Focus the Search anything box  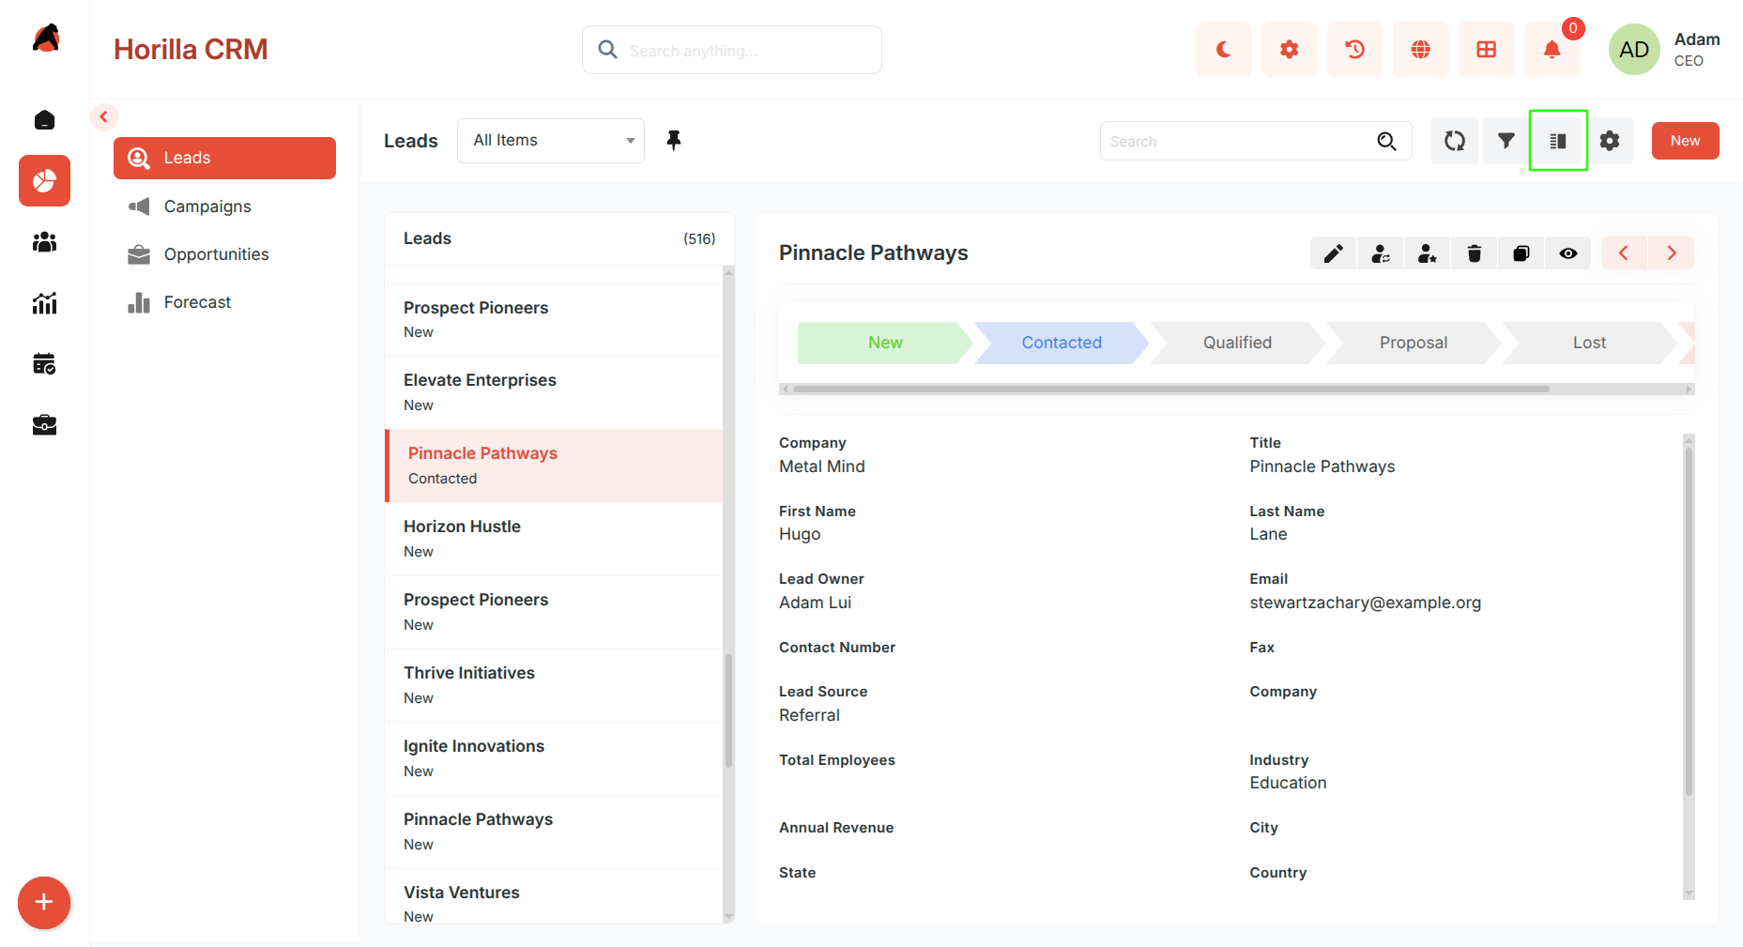(732, 50)
